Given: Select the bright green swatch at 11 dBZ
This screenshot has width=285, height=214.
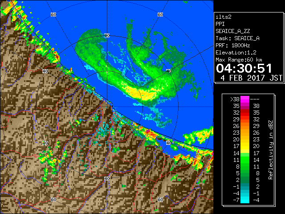Looking at the screenshot, I should [245, 160].
